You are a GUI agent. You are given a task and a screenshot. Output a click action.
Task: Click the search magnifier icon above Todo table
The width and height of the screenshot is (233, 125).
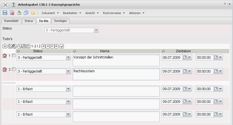tap(20, 46)
